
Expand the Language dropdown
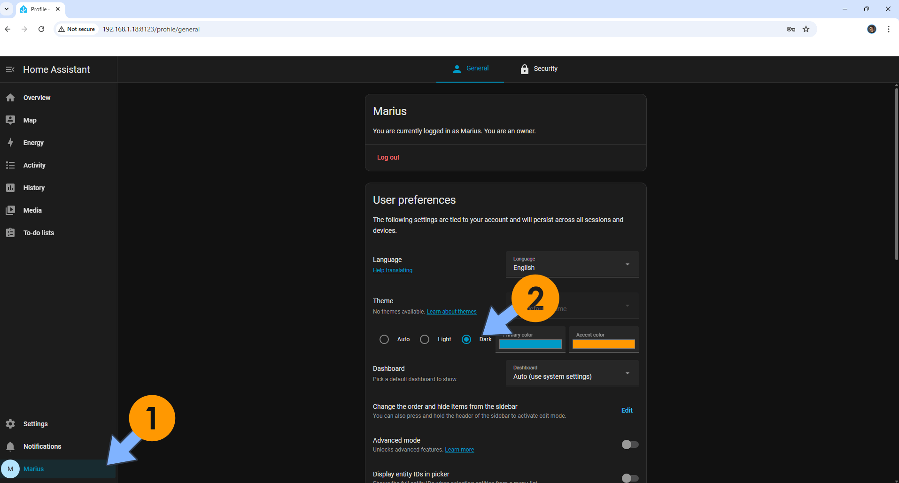tap(572, 264)
